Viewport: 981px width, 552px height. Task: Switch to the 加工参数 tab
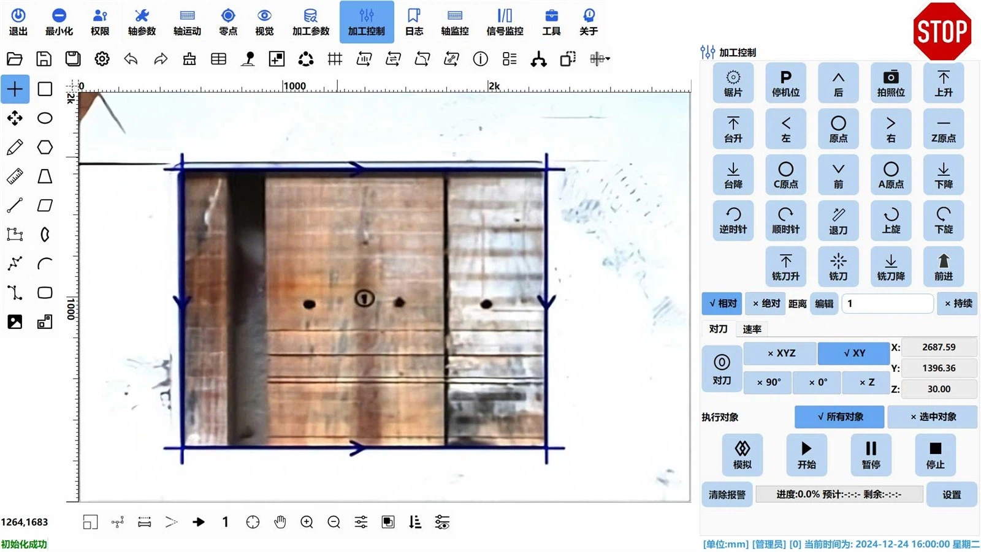311,22
